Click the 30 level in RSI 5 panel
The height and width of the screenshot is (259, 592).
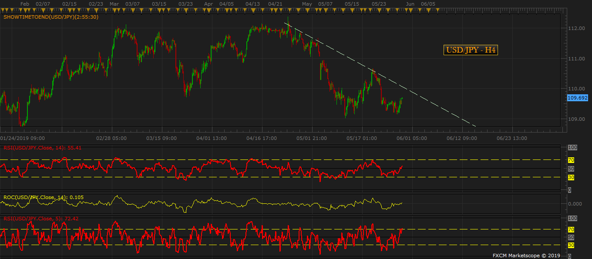(571, 246)
